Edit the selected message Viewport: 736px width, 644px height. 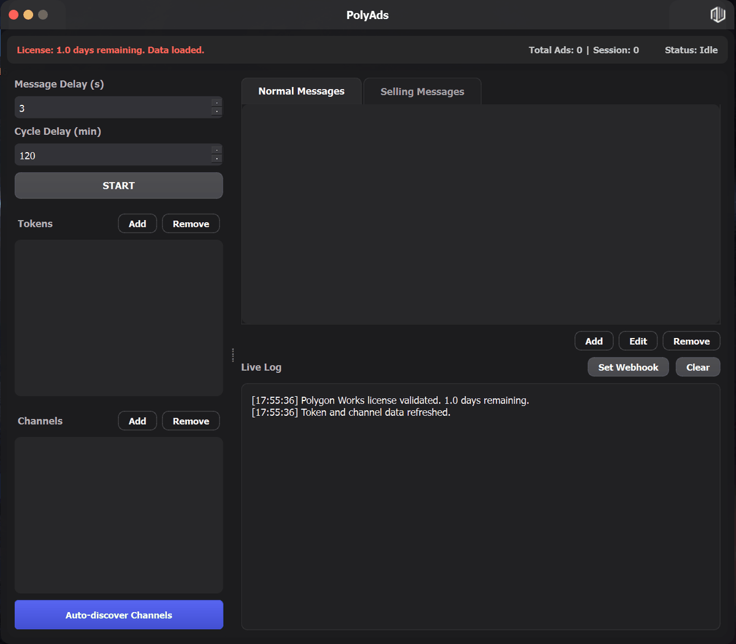coord(638,342)
